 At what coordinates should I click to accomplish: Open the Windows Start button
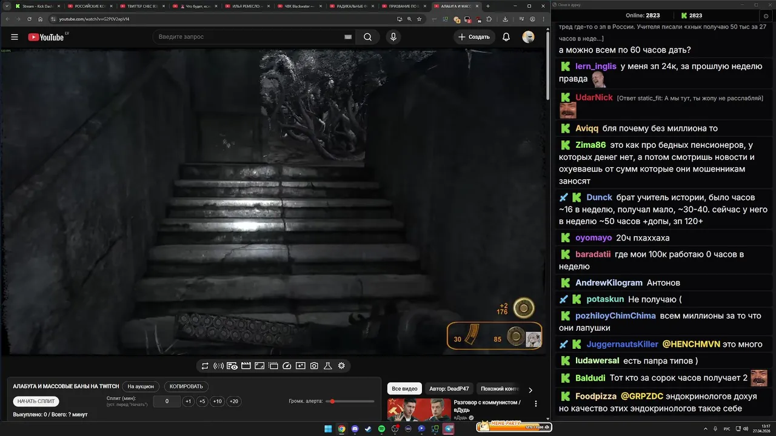click(328, 429)
